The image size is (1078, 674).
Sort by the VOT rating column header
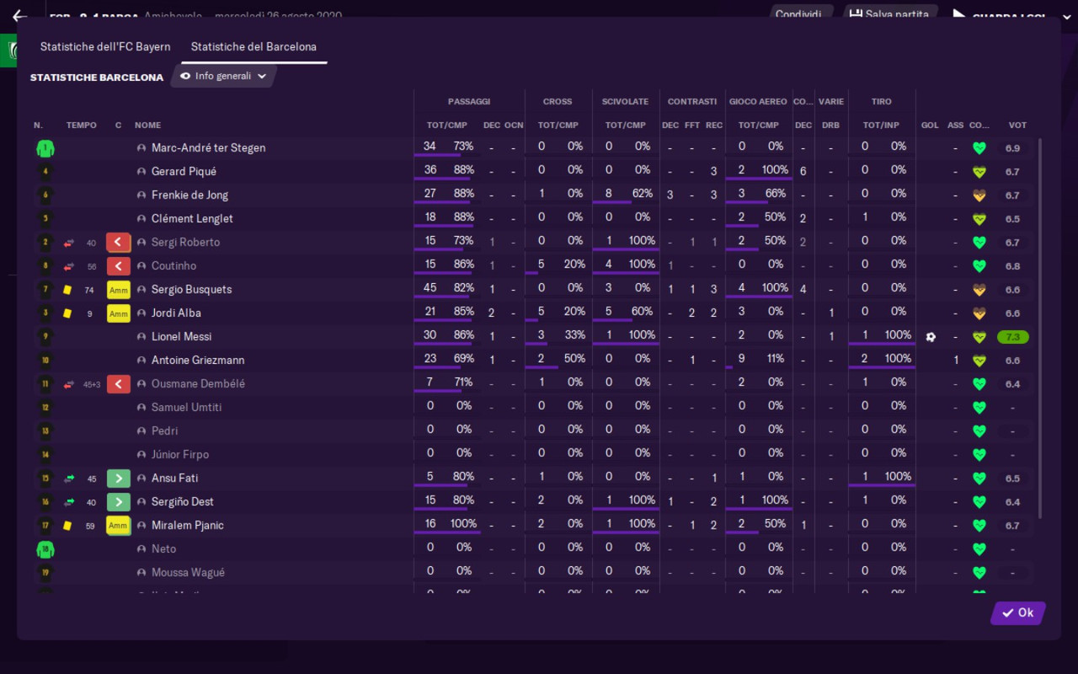1017,126
